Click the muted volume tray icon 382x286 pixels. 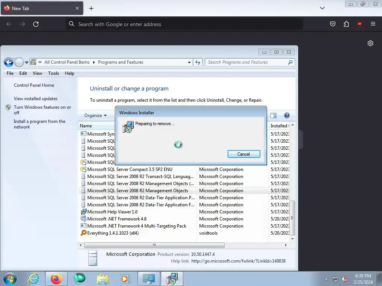tap(344, 279)
